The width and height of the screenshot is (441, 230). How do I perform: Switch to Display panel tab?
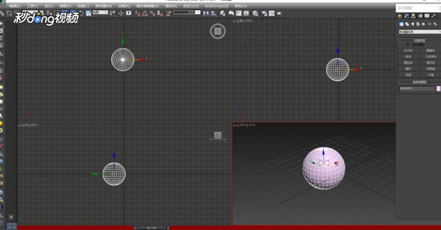[427, 16]
